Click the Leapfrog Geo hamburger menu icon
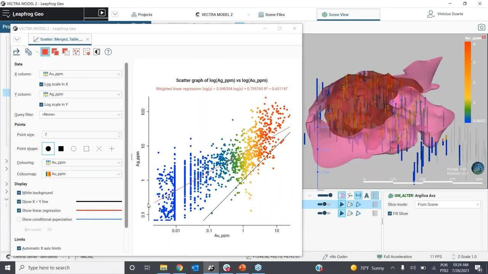Screen dimensions: 488x274 click(6, 14)
